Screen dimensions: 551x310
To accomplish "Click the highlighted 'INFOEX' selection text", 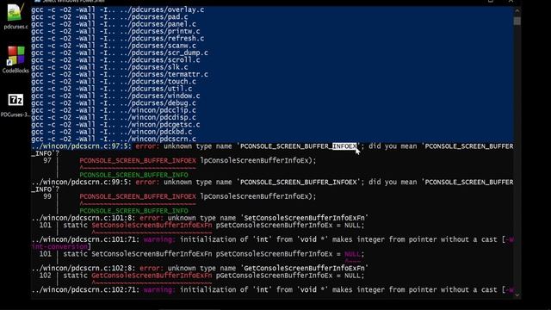I will pos(344,146).
